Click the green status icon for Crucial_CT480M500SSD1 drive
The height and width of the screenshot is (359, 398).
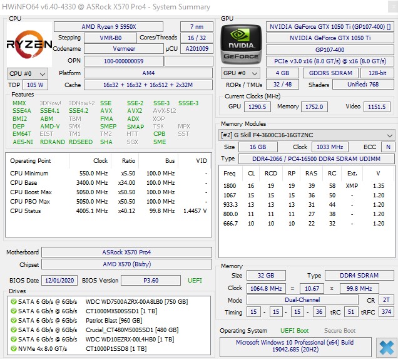13,330
